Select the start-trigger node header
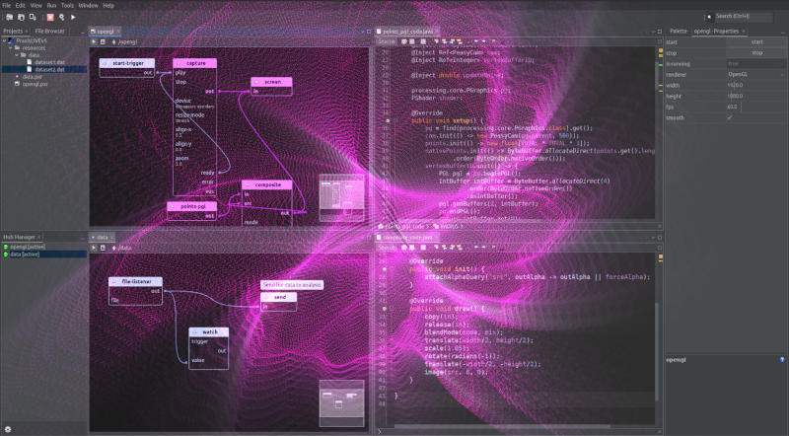 pos(127,63)
